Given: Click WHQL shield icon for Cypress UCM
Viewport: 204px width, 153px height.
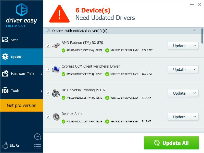Looking at the screenshot, I should tap(63, 74).
